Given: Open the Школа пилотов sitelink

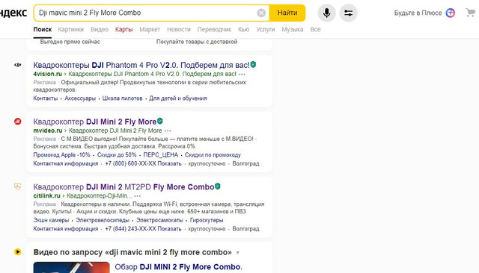Looking at the screenshot, I should [x=122, y=98].
